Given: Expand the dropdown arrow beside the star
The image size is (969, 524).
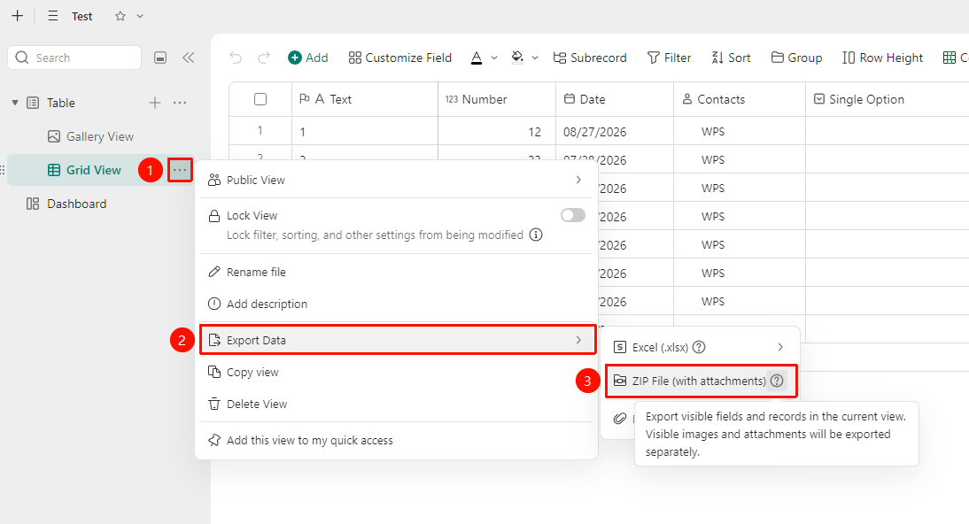Looking at the screenshot, I should click(140, 16).
